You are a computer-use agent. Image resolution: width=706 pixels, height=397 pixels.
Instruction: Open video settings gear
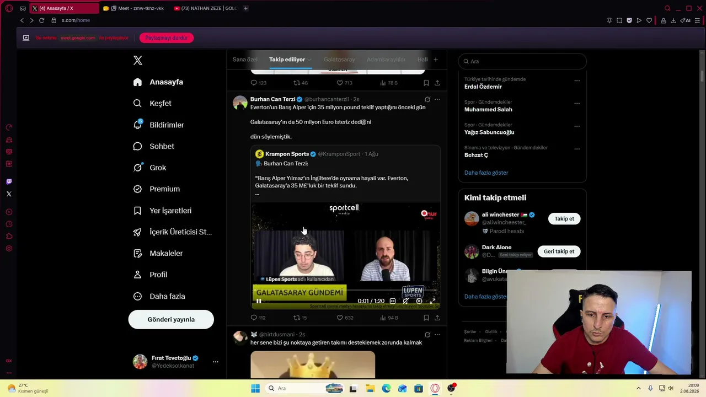pos(419,301)
